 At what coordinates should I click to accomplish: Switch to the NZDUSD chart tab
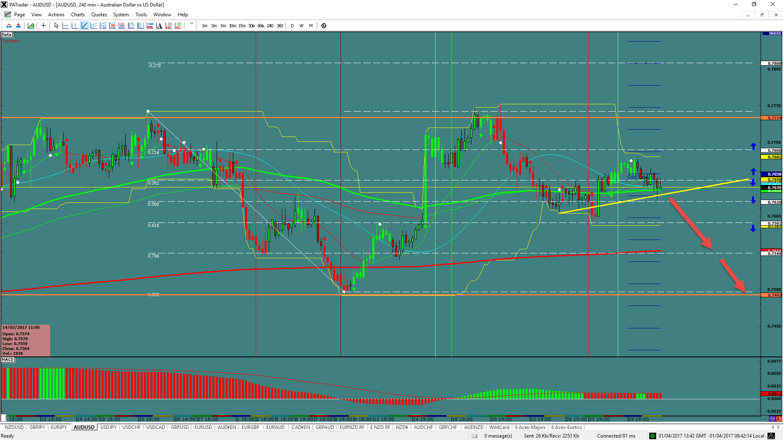tap(14, 427)
